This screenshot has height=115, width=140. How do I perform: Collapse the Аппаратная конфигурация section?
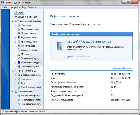coord(12,21)
